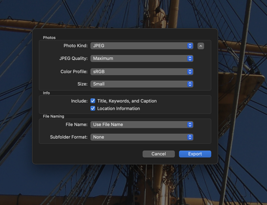Disable the Location Information checkbox
The width and height of the screenshot is (267, 205).
pos(93,109)
